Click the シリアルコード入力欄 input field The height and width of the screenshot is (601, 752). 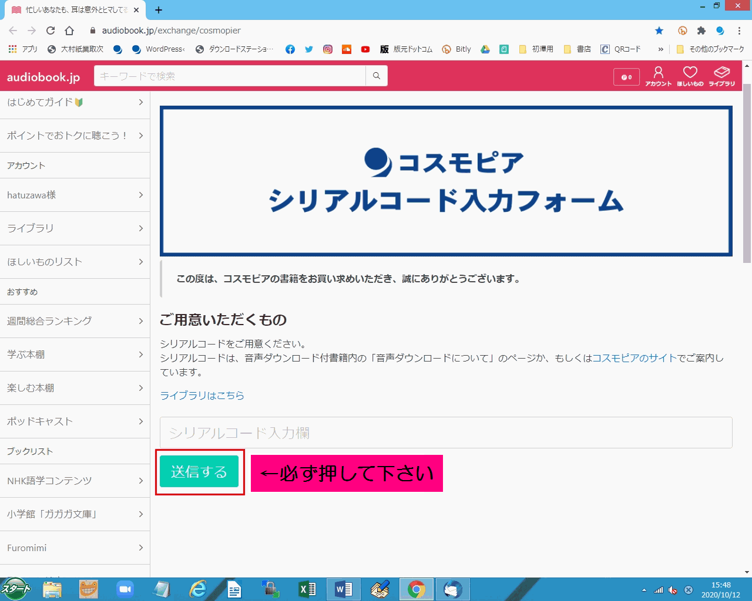pyautogui.click(x=446, y=433)
